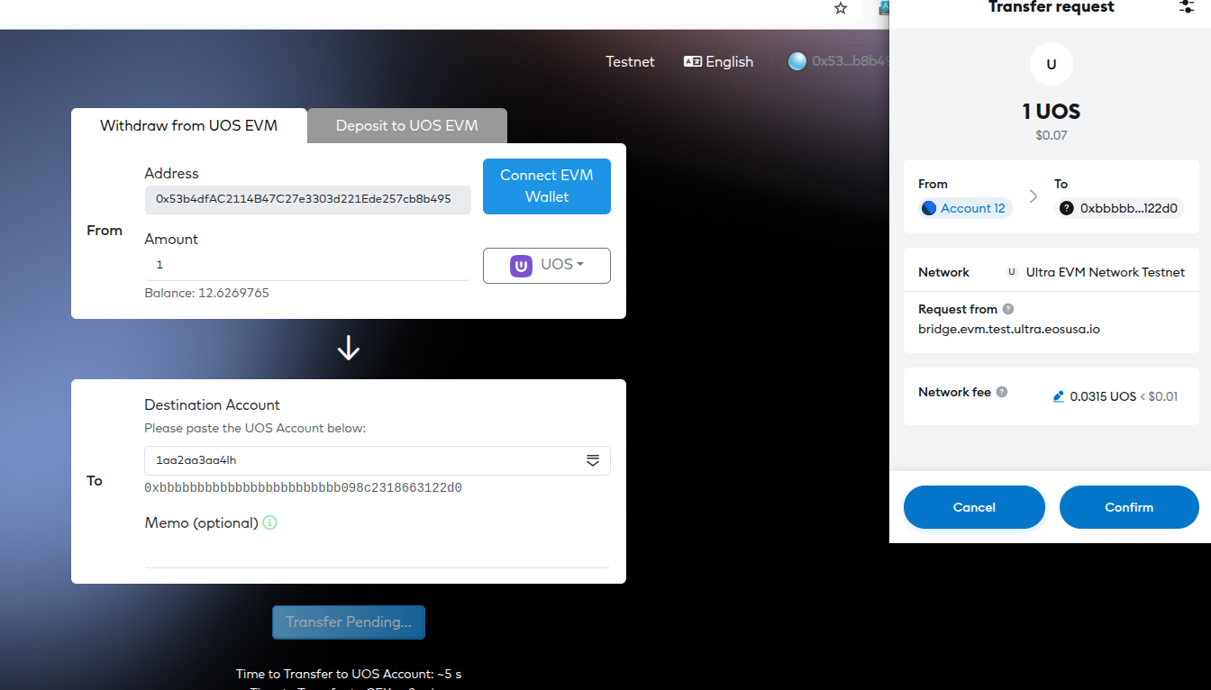The height and width of the screenshot is (690, 1211).
Task: Click the recipient address 0xbbbbb...122d0 chip
Action: tap(1120, 208)
